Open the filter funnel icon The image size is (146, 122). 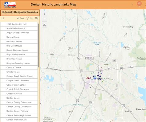tap(27, 18)
